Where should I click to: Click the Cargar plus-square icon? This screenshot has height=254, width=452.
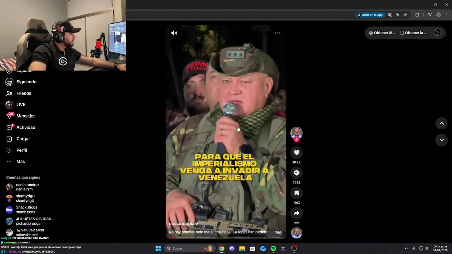tap(9, 139)
